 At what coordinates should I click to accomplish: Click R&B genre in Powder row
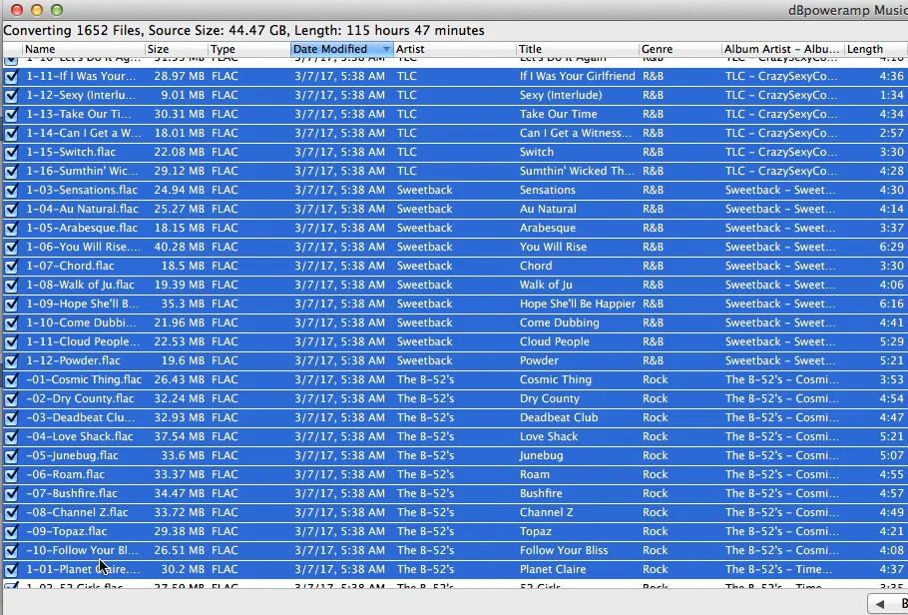(653, 361)
